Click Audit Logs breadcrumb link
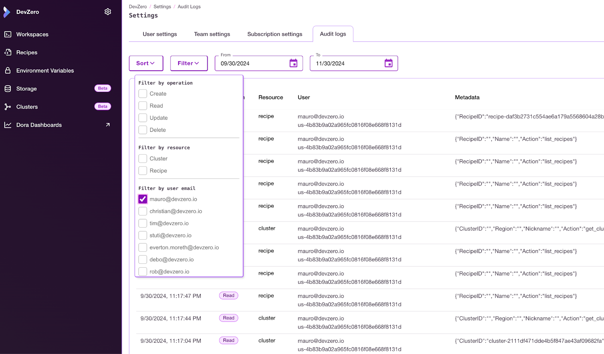The height and width of the screenshot is (354, 604). tap(189, 7)
